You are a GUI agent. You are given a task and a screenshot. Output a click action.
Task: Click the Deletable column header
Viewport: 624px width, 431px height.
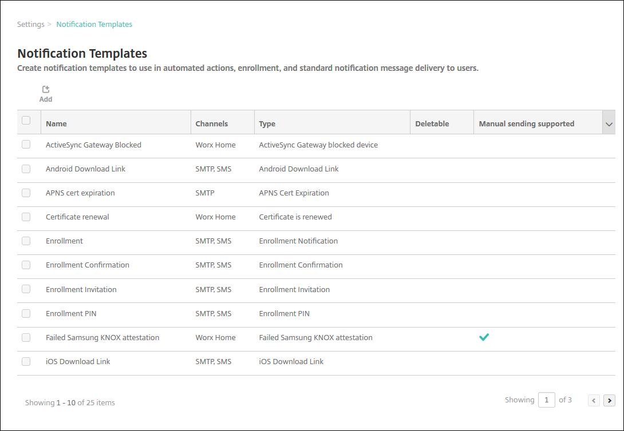pos(432,123)
